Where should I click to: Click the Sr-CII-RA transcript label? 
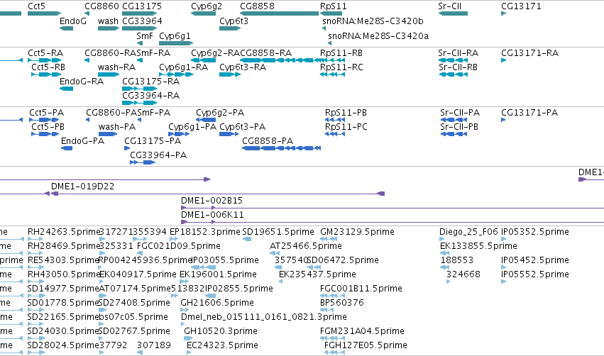point(458,53)
